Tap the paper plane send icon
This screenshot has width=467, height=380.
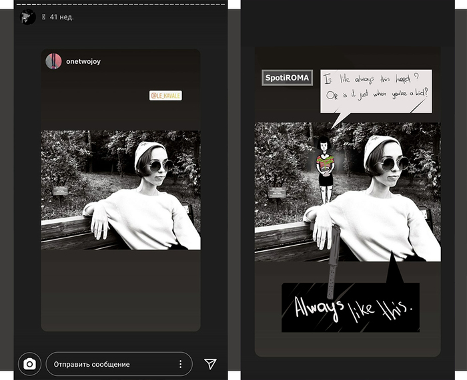(210, 364)
